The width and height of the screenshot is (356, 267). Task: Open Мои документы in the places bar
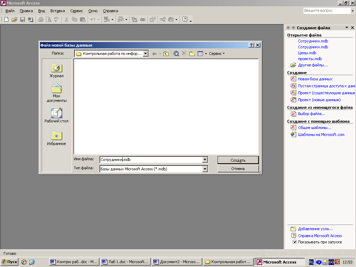pos(56,89)
